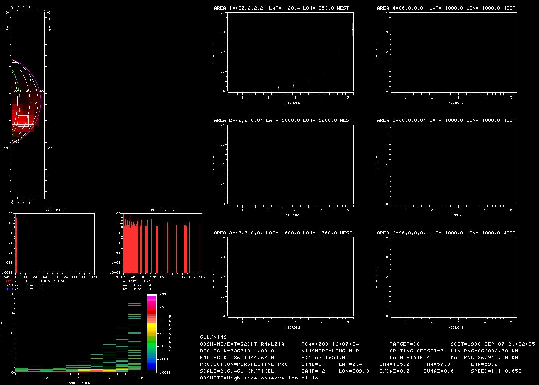Select the empty AREA 5 plot
The width and height of the screenshot is (539, 385).
point(453,164)
